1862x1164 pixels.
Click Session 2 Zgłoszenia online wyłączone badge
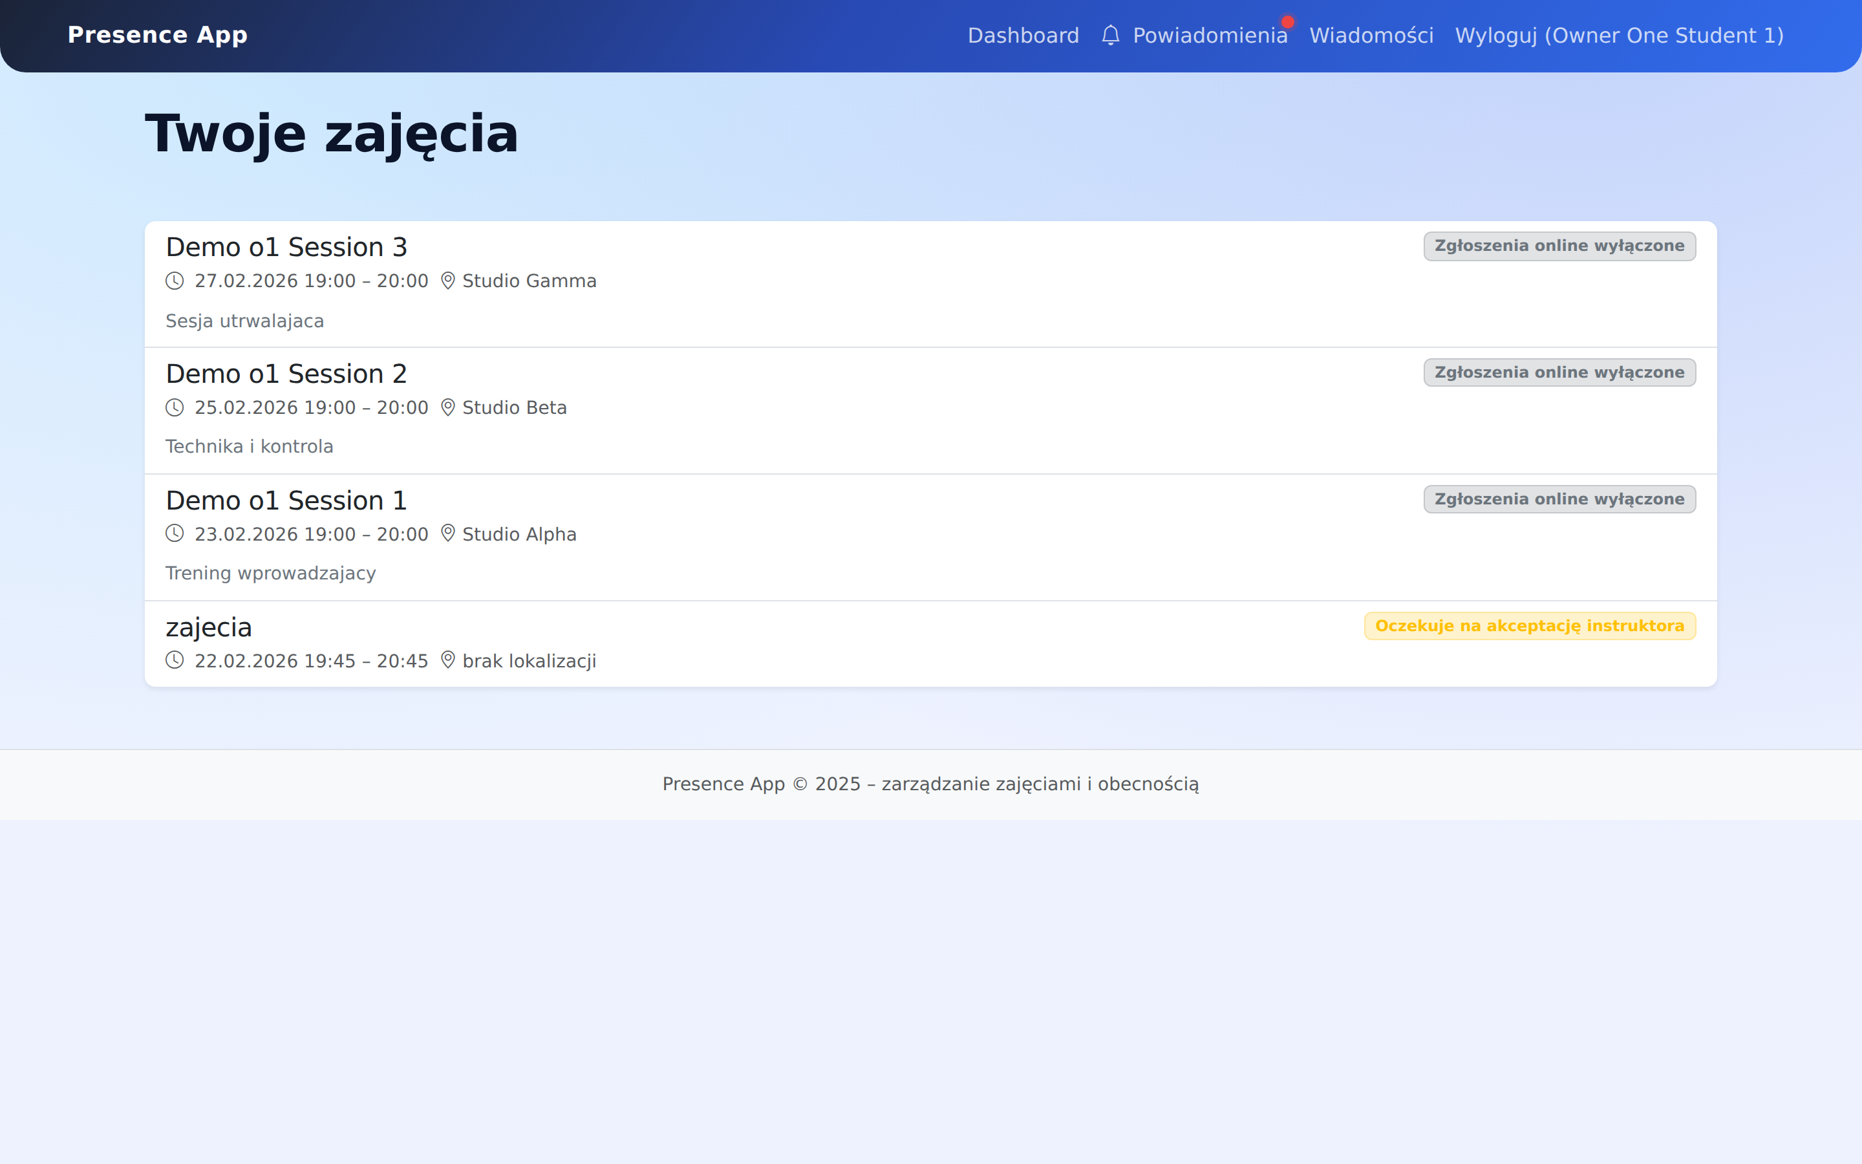point(1559,372)
